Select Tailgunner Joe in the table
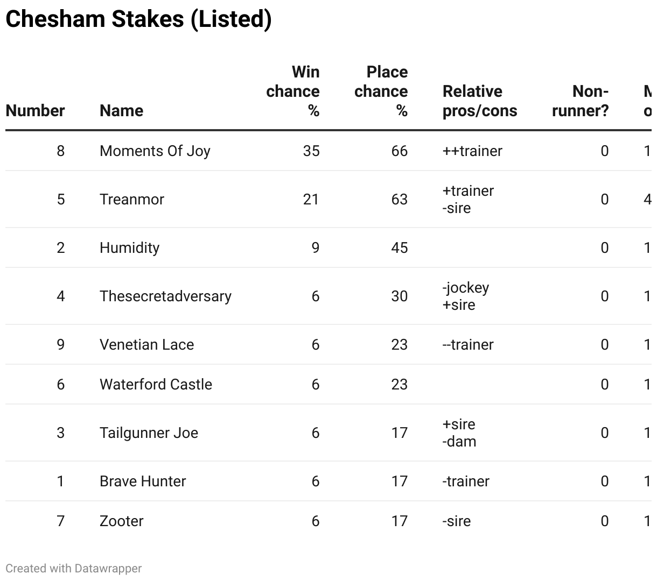The image size is (657, 581). (149, 433)
